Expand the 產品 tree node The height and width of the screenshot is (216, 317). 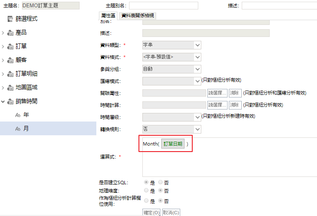pyautogui.click(x=3, y=33)
